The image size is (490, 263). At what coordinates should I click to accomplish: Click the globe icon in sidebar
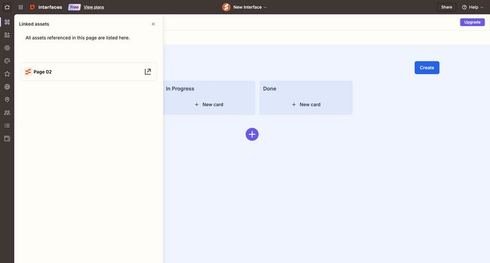7,87
